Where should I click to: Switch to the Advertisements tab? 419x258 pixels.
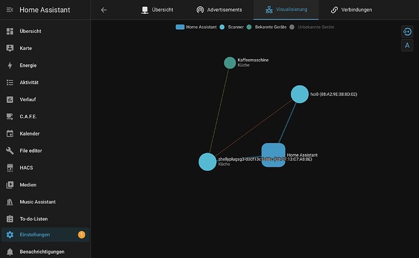[x=219, y=10]
